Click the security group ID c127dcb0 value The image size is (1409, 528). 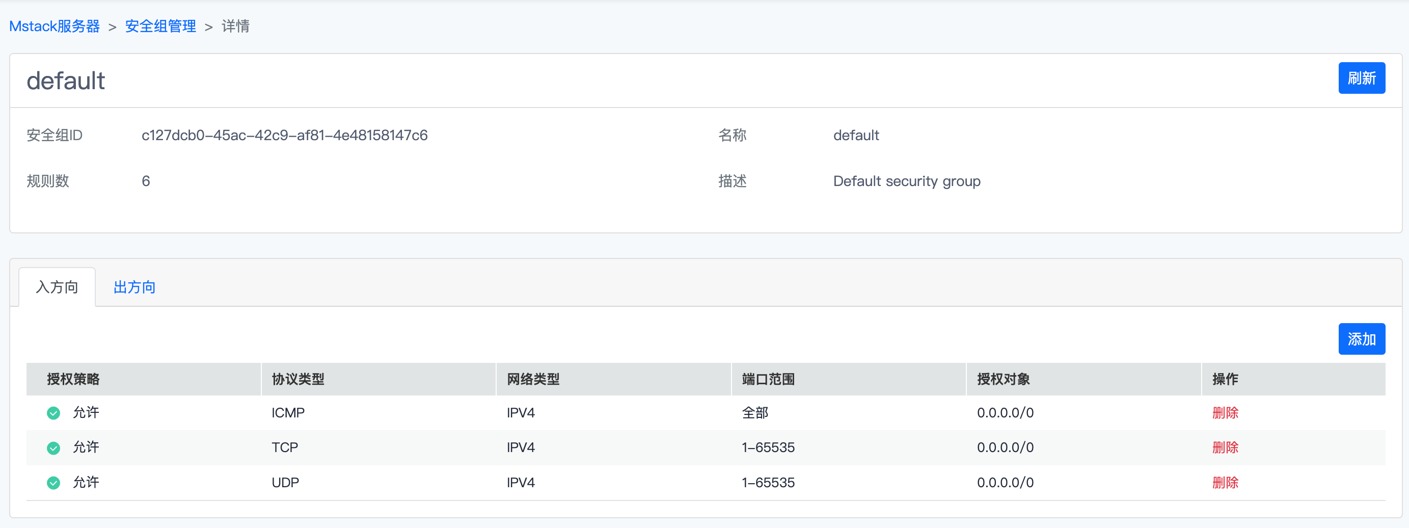[x=284, y=135]
